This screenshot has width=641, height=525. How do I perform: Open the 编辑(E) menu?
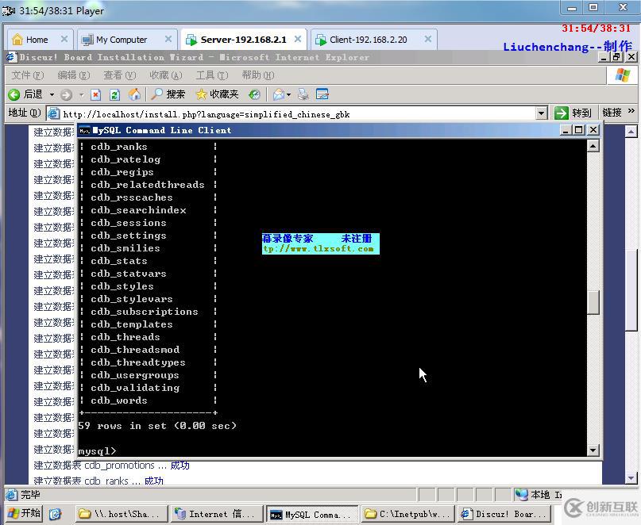coord(74,75)
